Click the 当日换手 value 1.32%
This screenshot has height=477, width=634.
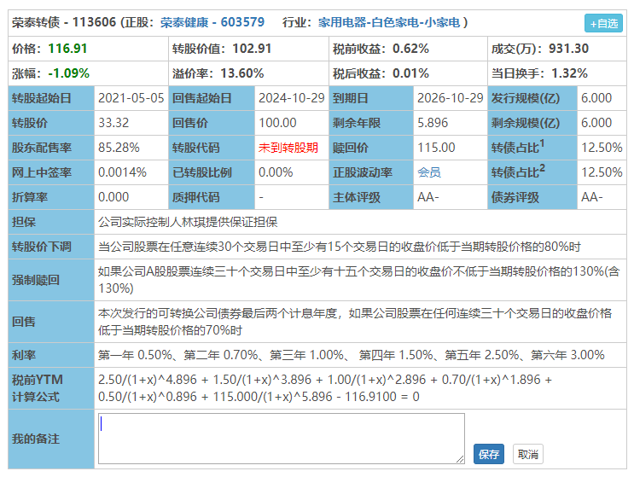[569, 73]
